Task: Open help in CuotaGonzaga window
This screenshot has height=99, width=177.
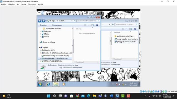Action: (x=97, y=25)
